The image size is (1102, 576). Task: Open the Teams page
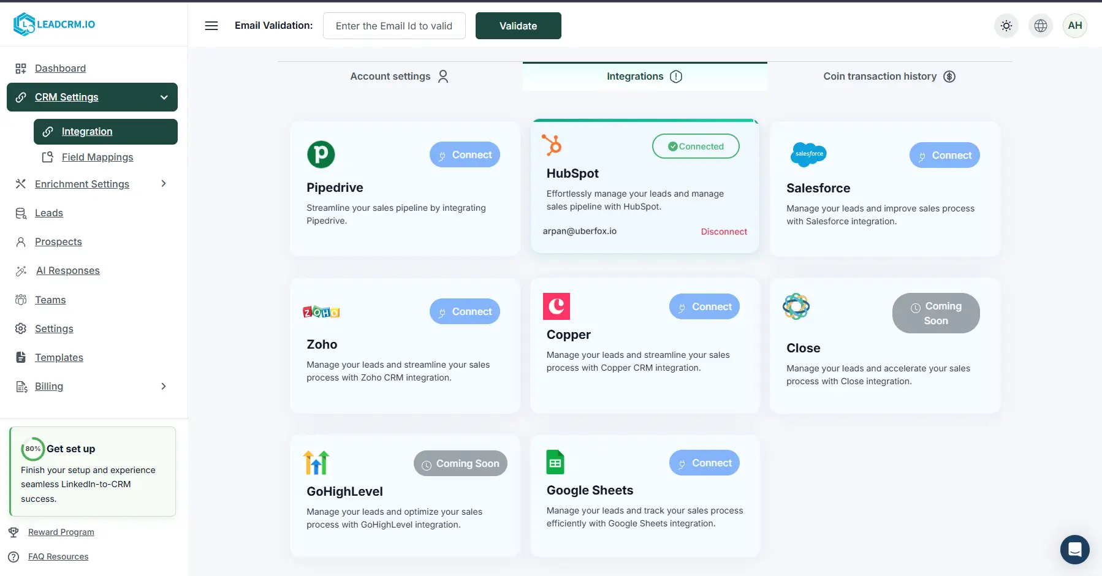pos(50,300)
